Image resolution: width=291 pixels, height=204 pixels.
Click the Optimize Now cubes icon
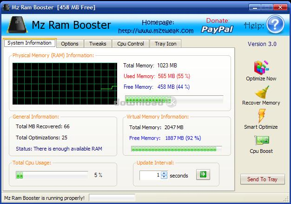(x=261, y=67)
